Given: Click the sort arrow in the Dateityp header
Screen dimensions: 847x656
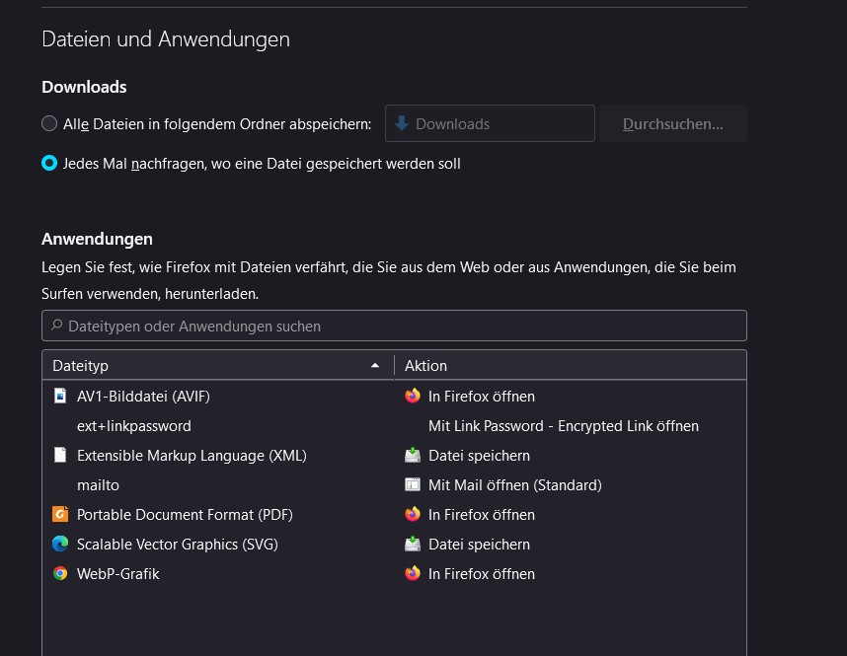Looking at the screenshot, I should 375,366.
